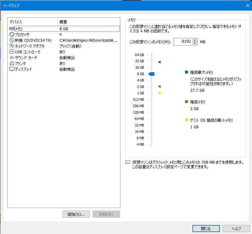This screenshot has width=252, height=234.
Task: Select the 2 GB slider label
Action: (140, 87)
